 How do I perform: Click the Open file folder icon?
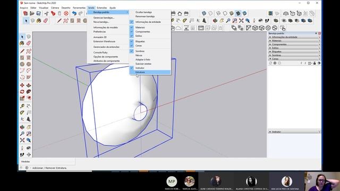pos(32,13)
